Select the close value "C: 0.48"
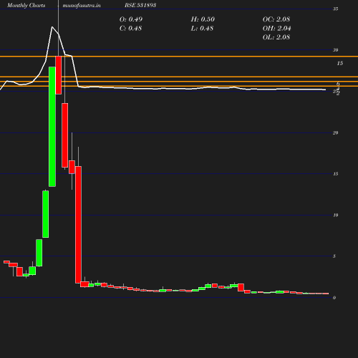 point(130,29)
